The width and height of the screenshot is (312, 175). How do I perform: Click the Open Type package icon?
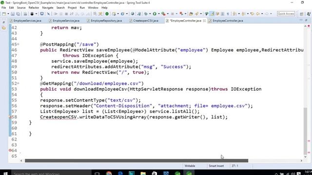(191, 14)
